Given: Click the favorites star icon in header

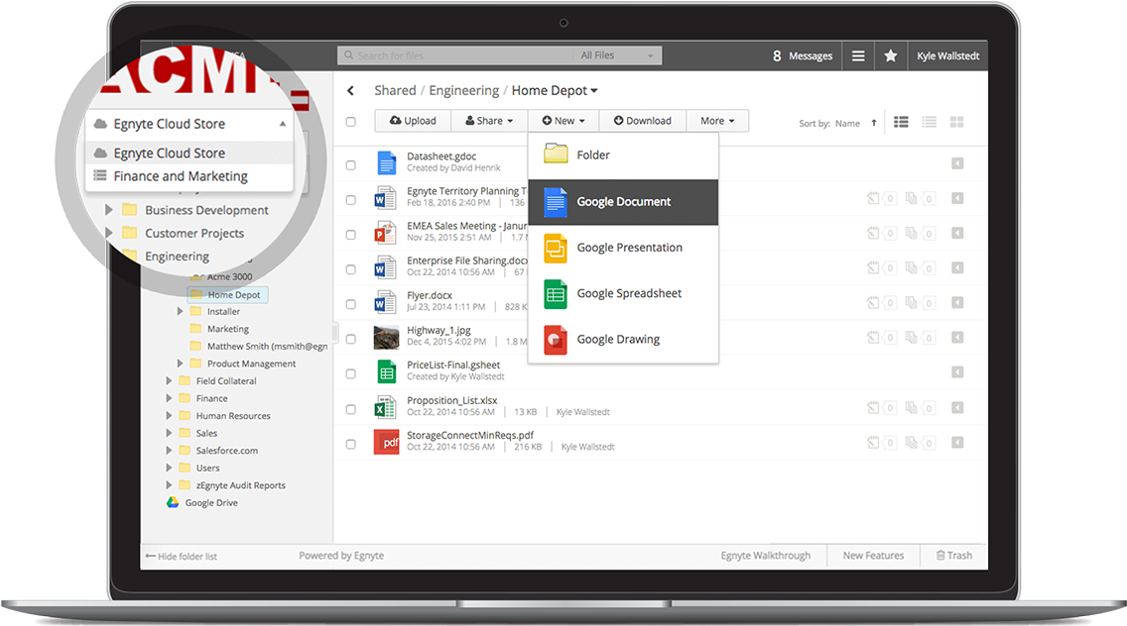Looking at the screenshot, I should click(x=890, y=56).
